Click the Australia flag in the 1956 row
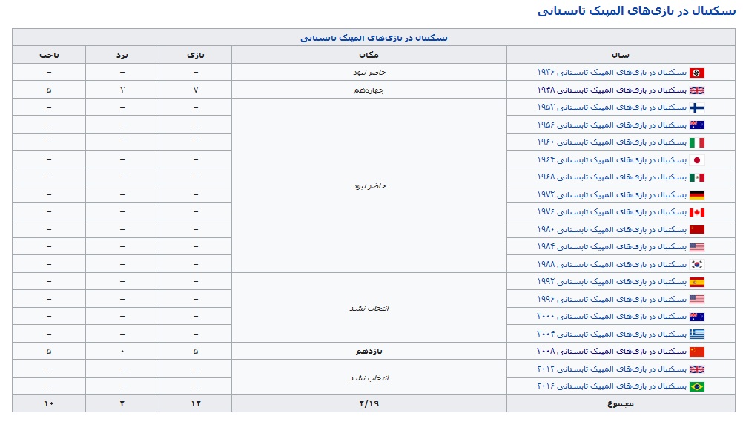 pos(696,125)
